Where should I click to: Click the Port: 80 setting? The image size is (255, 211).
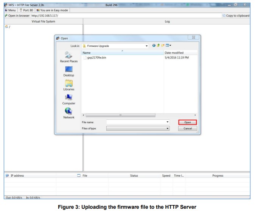click(x=28, y=10)
